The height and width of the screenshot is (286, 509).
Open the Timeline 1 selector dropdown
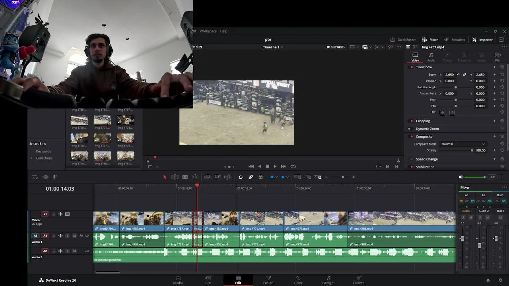pos(273,47)
